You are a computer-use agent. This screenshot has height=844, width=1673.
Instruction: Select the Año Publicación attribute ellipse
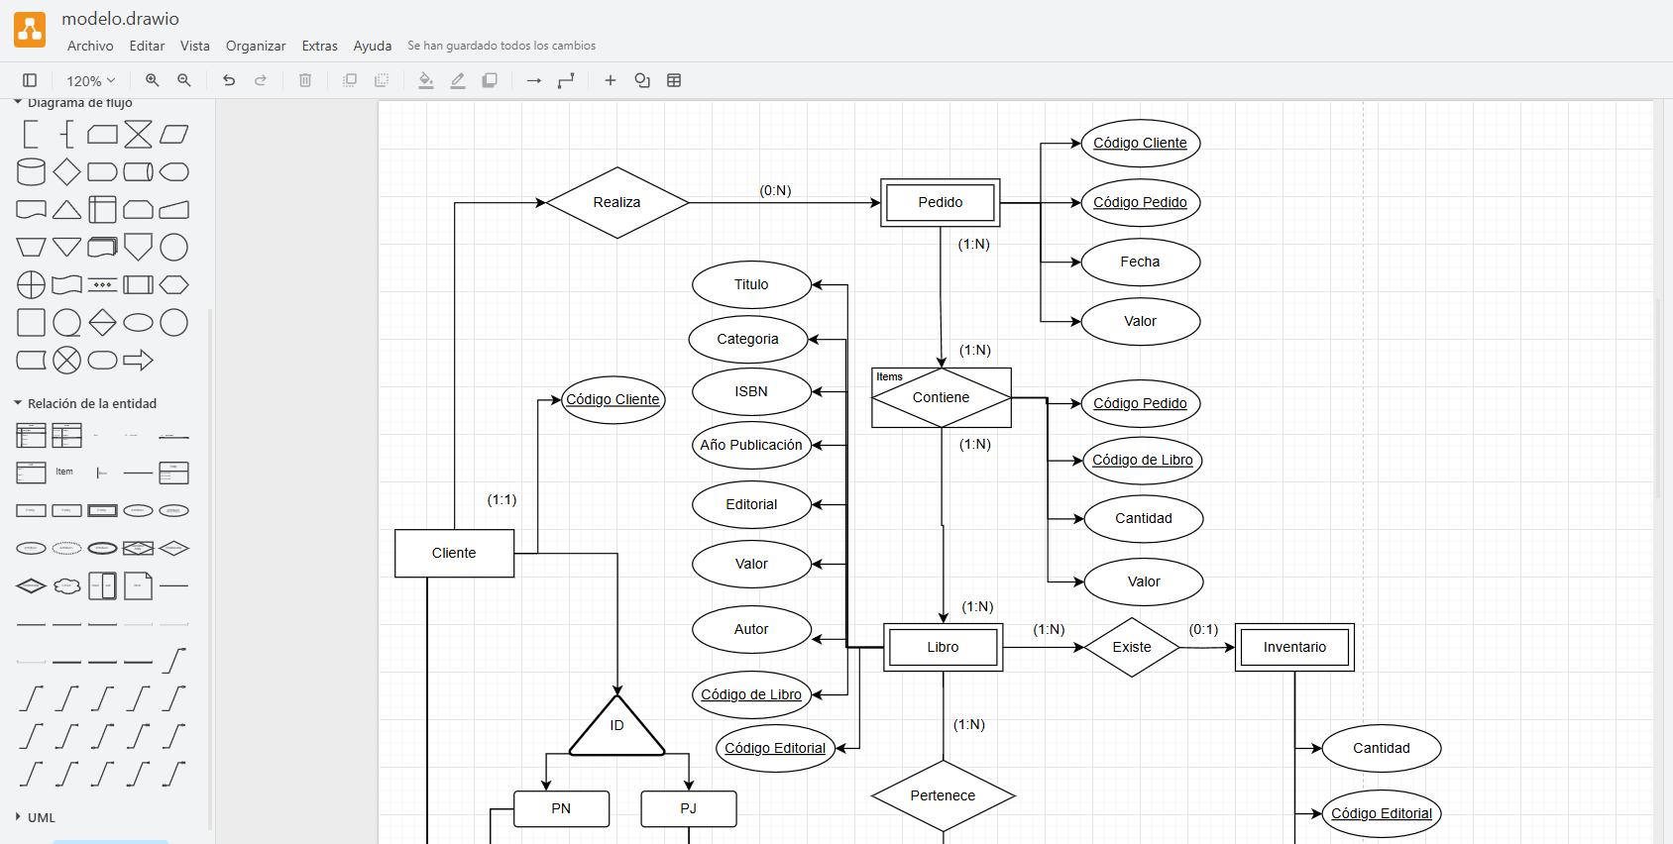click(751, 445)
